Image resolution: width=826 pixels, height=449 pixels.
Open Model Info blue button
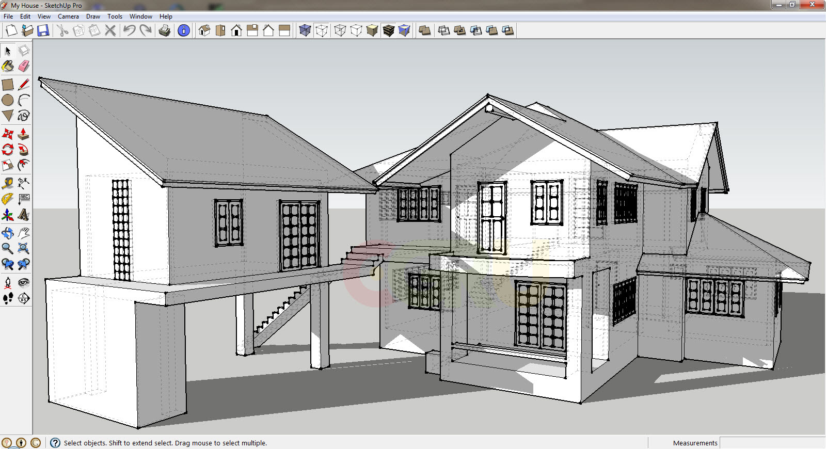[184, 30]
